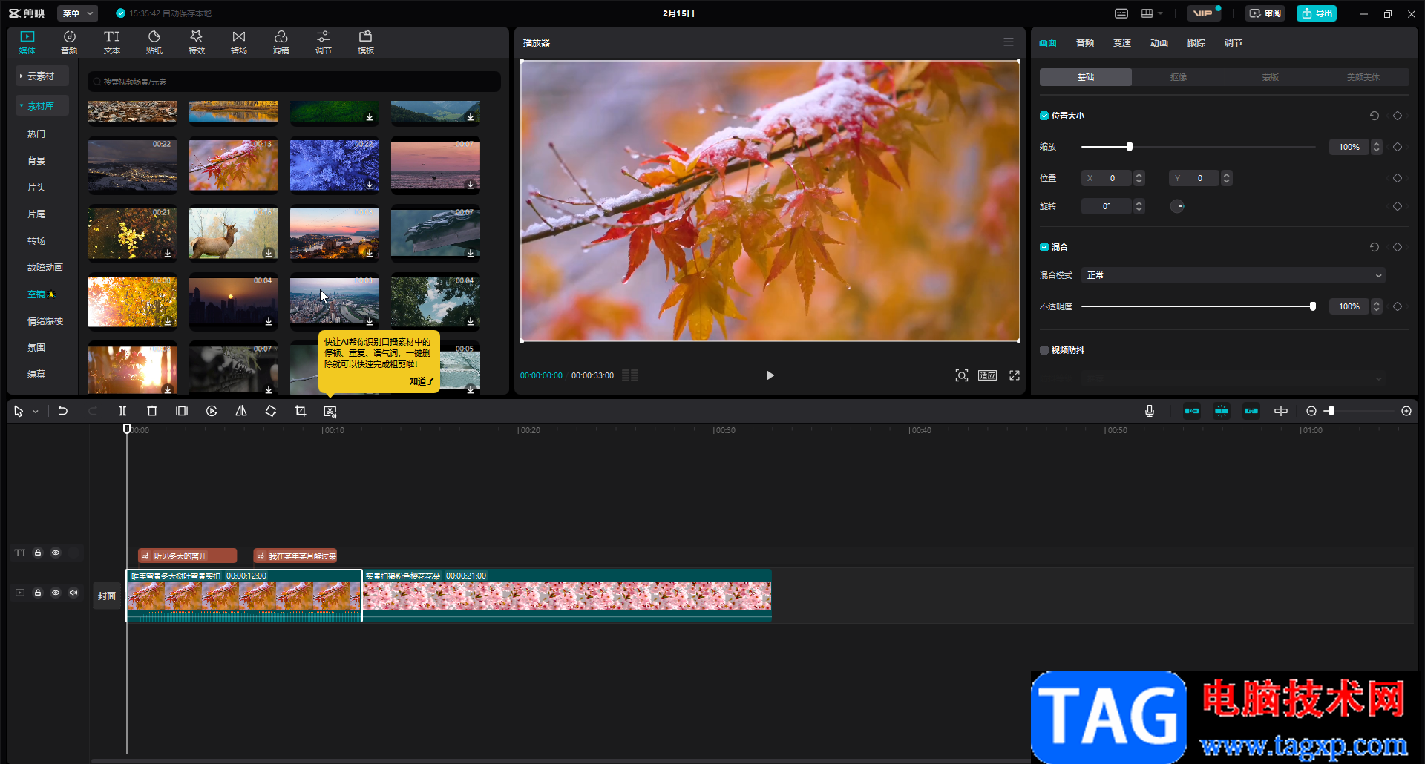Expand the 云素材 section

42,76
